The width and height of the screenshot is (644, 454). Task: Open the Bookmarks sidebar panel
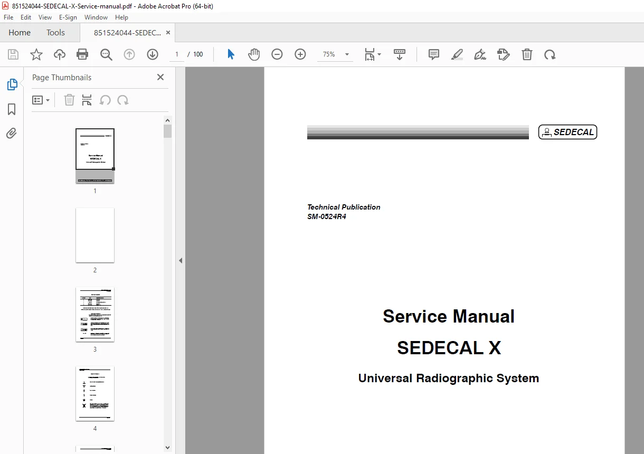12,109
